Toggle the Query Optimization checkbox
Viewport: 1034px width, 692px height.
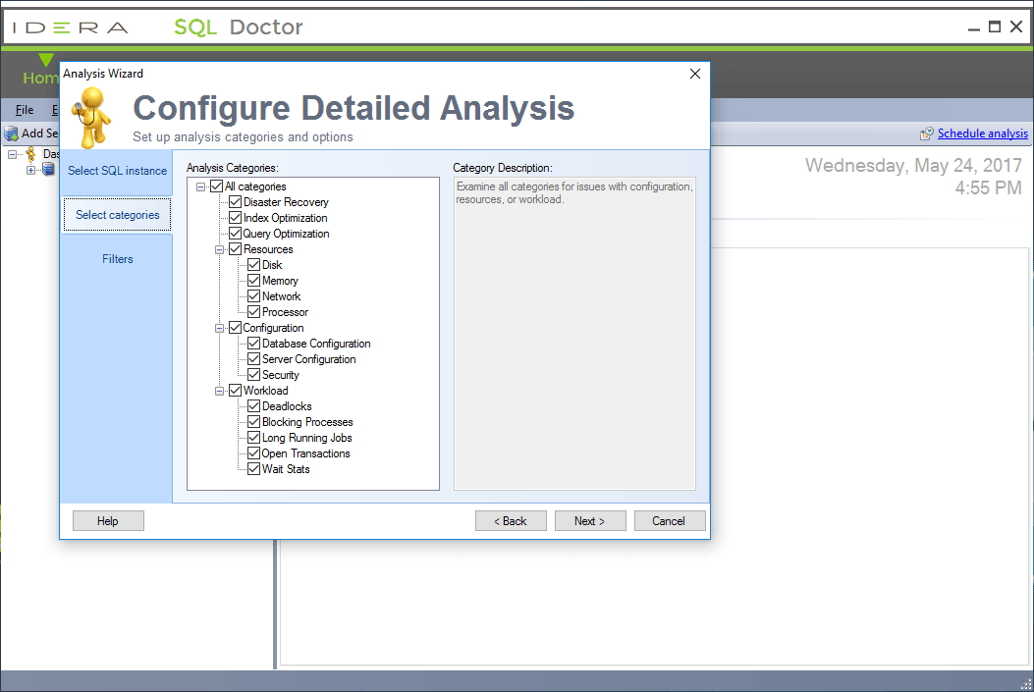click(x=235, y=234)
